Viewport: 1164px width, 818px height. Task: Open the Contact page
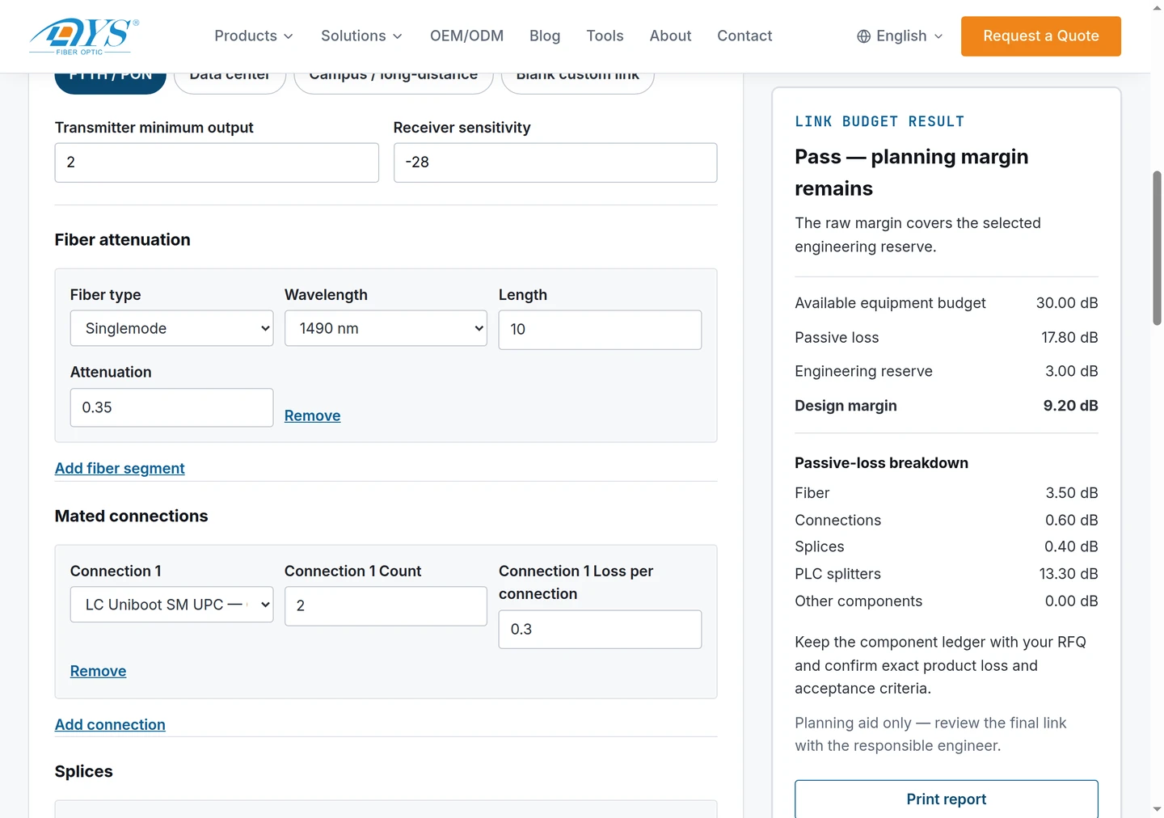(744, 36)
